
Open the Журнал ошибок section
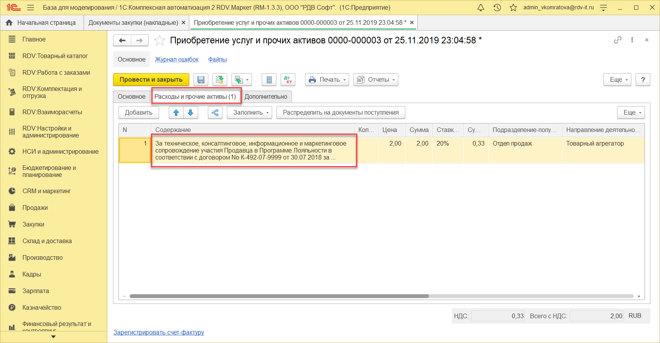tap(177, 60)
